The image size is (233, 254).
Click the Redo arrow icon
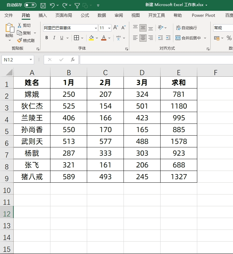coord(65,5)
